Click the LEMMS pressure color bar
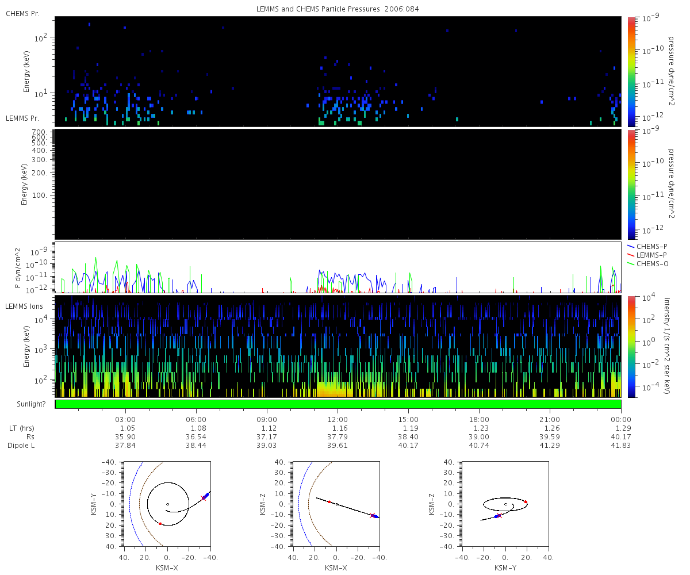 click(631, 185)
